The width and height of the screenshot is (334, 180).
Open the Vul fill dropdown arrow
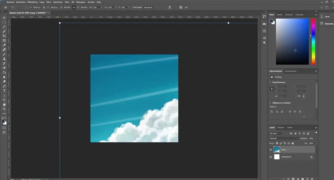point(316,143)
